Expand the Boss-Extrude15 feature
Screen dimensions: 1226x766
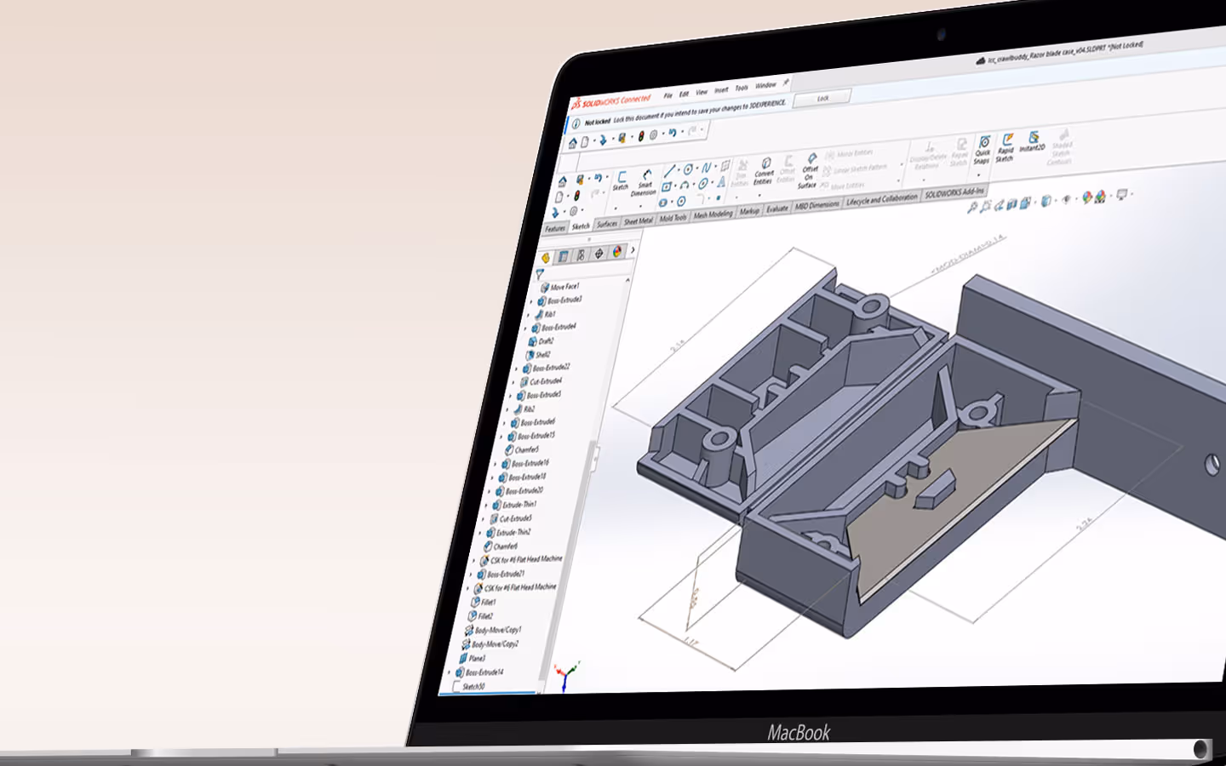[501, 437]
